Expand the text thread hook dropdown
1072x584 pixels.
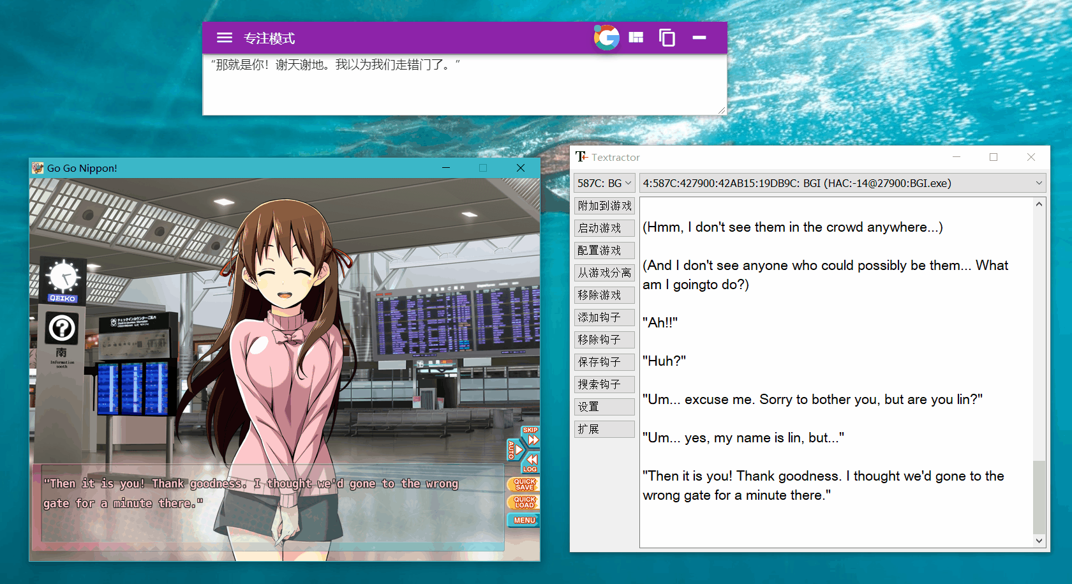1038,183
